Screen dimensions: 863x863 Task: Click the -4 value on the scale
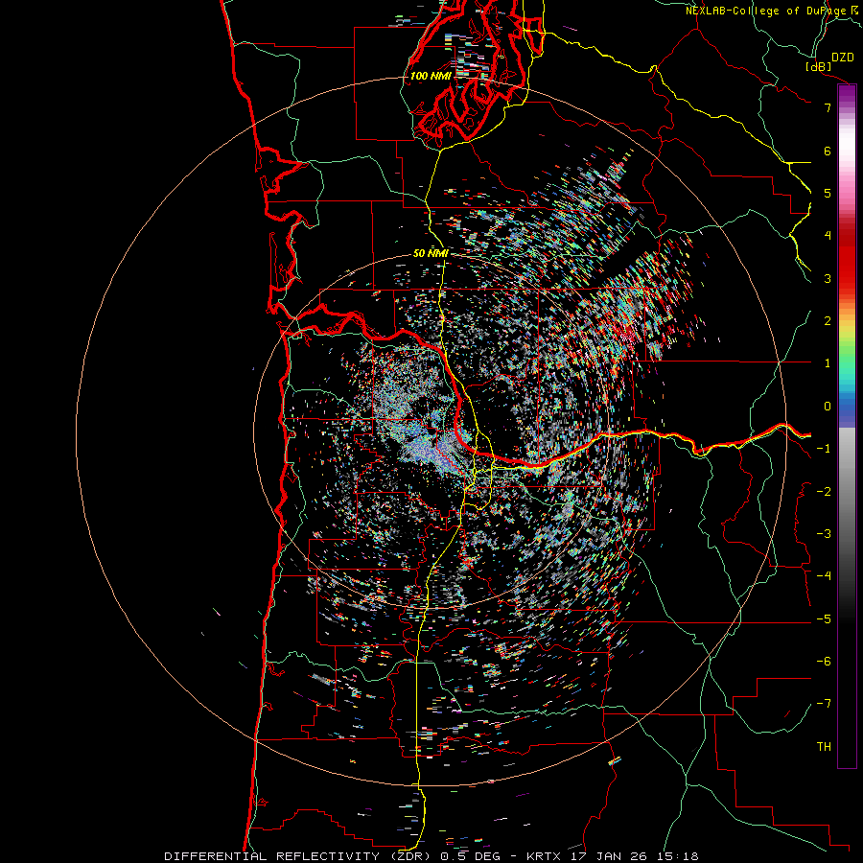pyautogui.click(x=824, y=576)
